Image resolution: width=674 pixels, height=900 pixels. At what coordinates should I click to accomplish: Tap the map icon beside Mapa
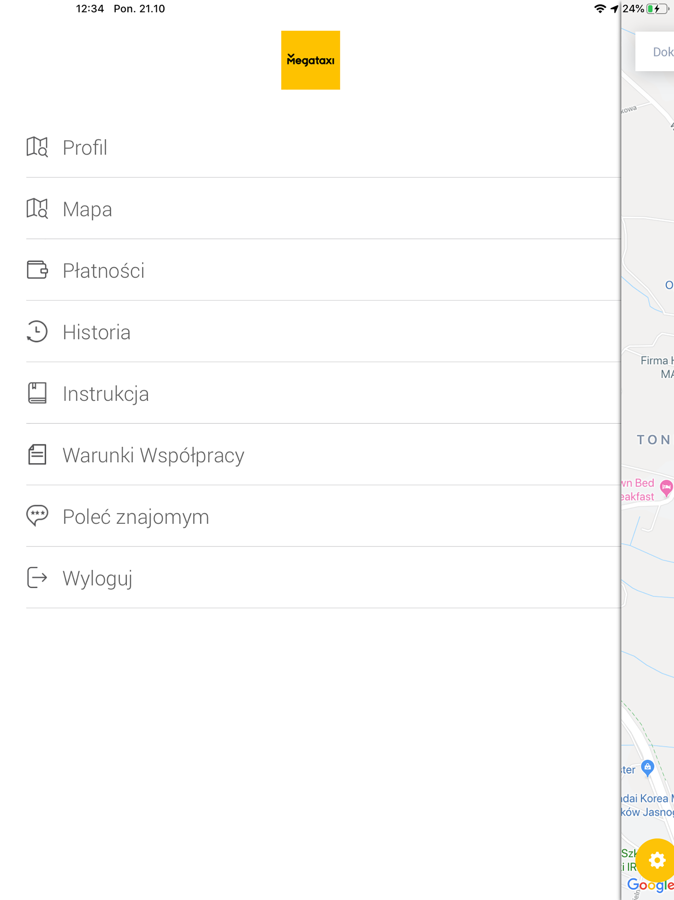37,209
